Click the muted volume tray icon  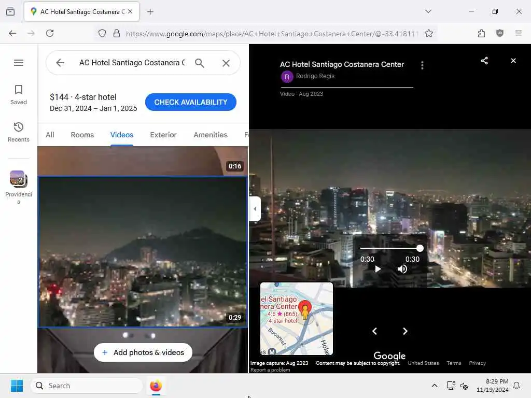[x=464, y=386]
